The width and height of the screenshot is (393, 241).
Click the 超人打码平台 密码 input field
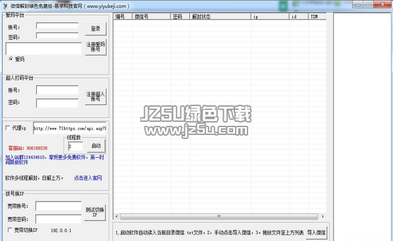pos(57,103)
